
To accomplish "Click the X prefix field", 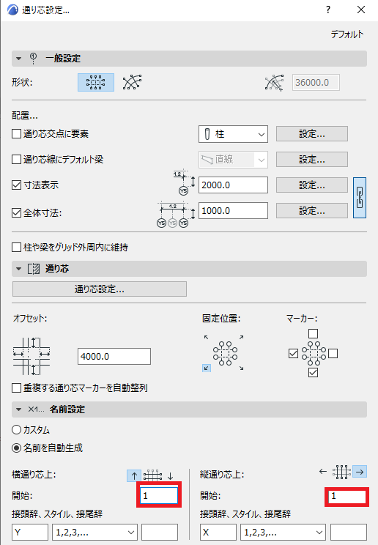I will pos(218,533).
